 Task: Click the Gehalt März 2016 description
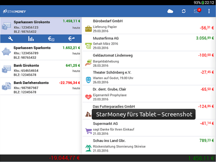pos(105,44)
